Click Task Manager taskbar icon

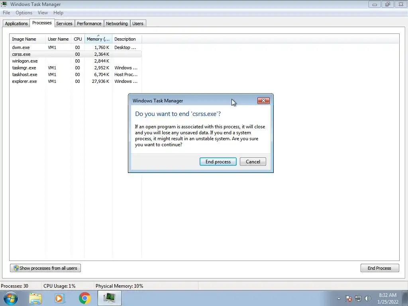110,298
